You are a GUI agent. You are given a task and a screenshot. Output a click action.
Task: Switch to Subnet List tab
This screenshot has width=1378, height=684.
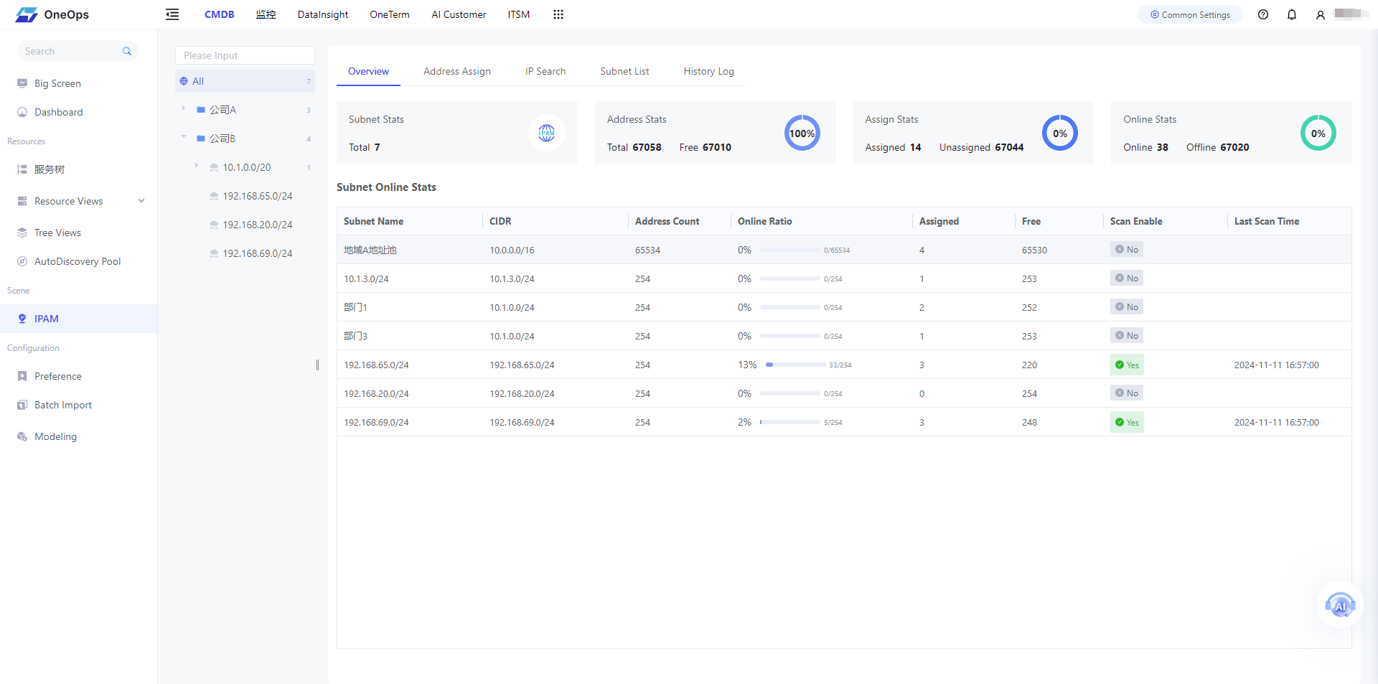[x=624, y=71]
